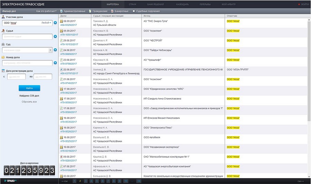Screen dimensions: 311x184
Task: Click the results list vertical scrollbar
Action: point(309,71)
